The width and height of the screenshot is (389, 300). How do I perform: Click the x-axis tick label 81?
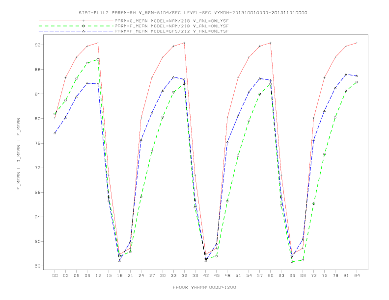coord(346,275)
